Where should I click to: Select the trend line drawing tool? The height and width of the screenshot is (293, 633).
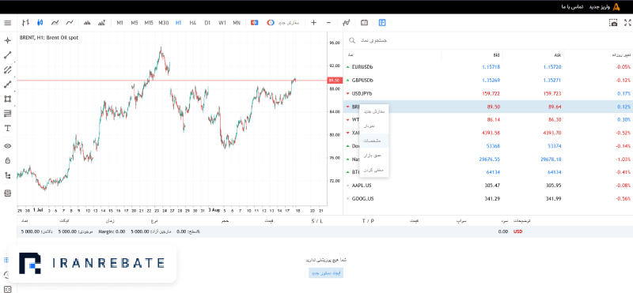pyautogui.click(x=7, y=55)
